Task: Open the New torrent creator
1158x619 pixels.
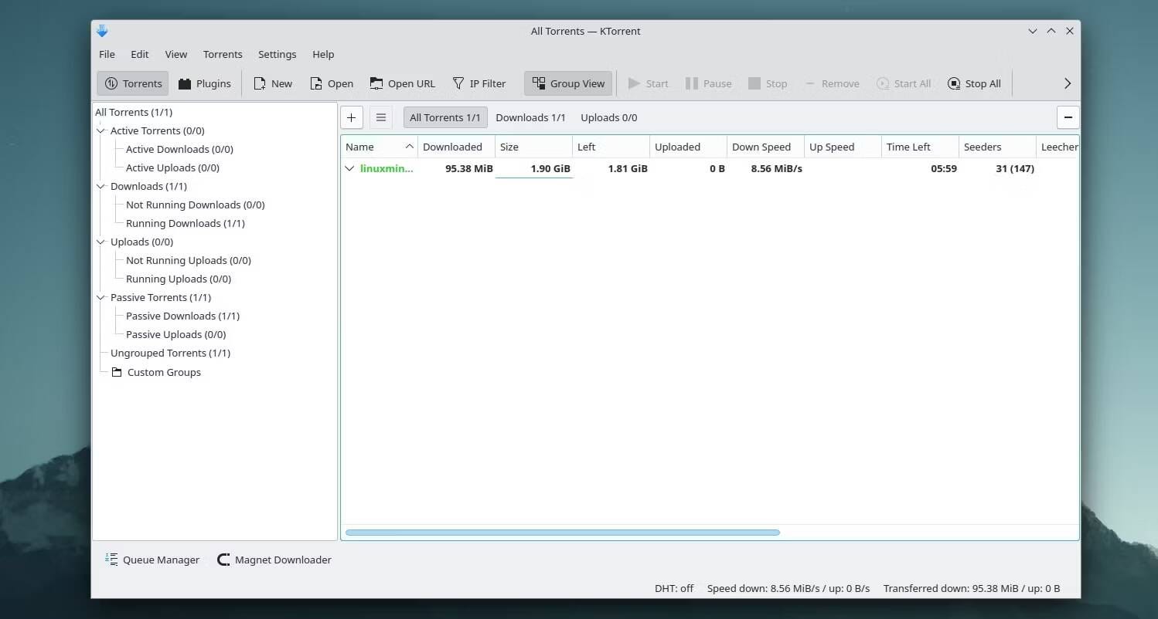Action: point(272,83)
